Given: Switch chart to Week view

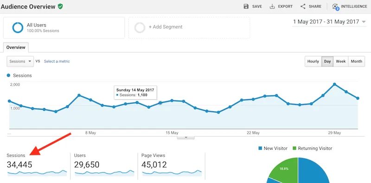Looking at the screenshot, I should coord(341,61).
